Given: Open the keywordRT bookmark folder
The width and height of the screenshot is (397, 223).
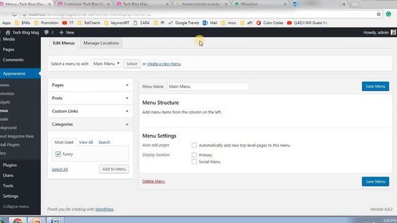Looking at the screenshot, I should 117,23.
